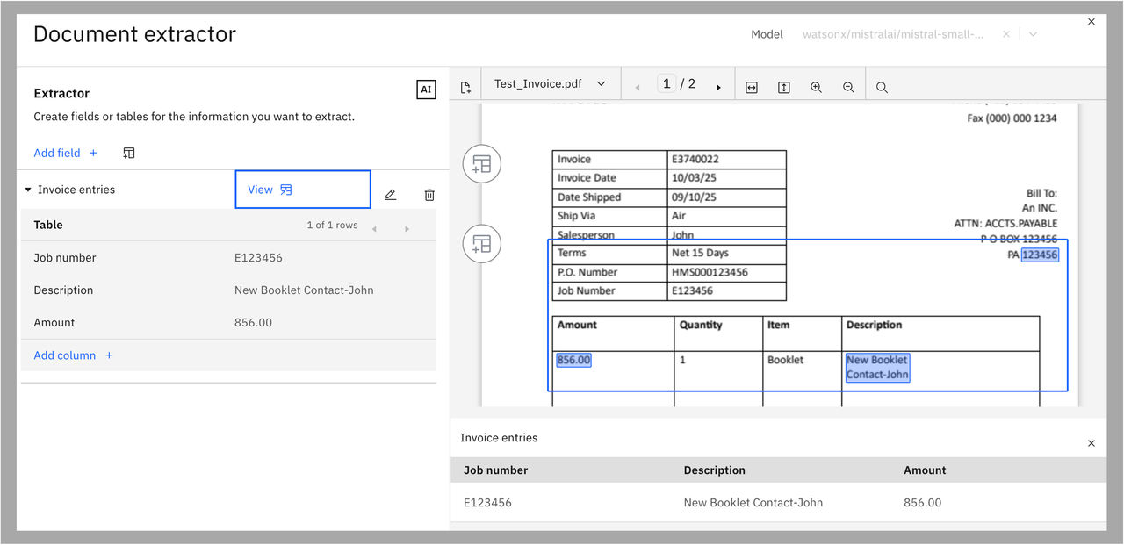Click the upload document icon
This screenshot has width=1124, height=545.
point(465,87)
